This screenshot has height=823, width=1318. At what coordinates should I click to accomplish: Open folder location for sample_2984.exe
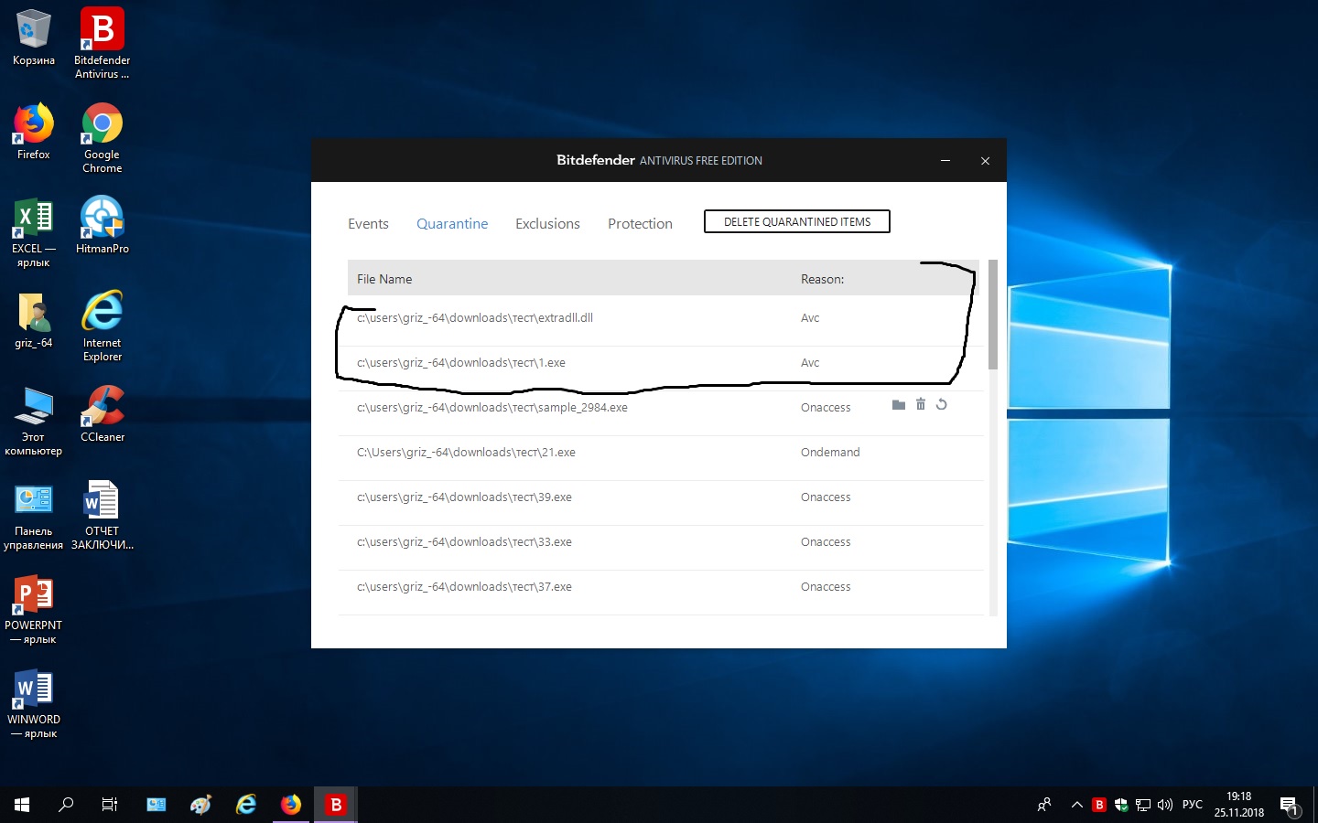tap(898, 405)
